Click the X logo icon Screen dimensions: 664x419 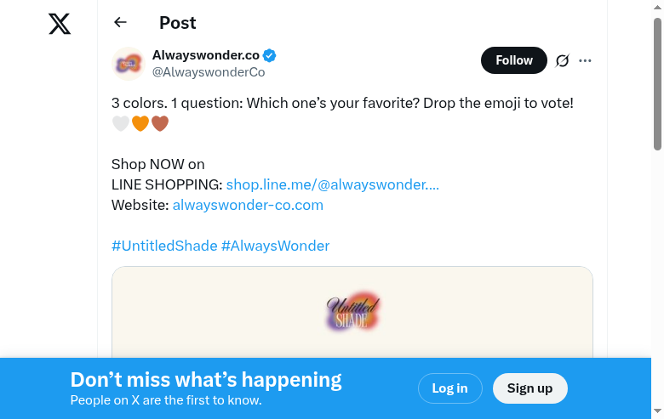coord(60,24)
